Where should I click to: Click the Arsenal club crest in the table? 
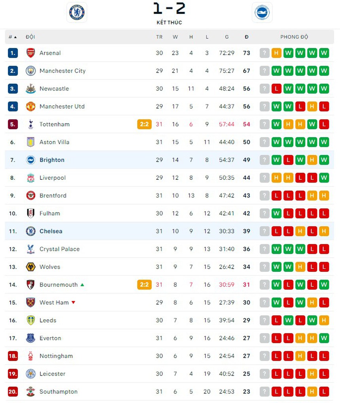tap(30, 53)
